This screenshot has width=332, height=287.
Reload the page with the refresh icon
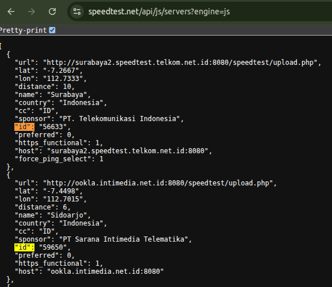point(52,11)
